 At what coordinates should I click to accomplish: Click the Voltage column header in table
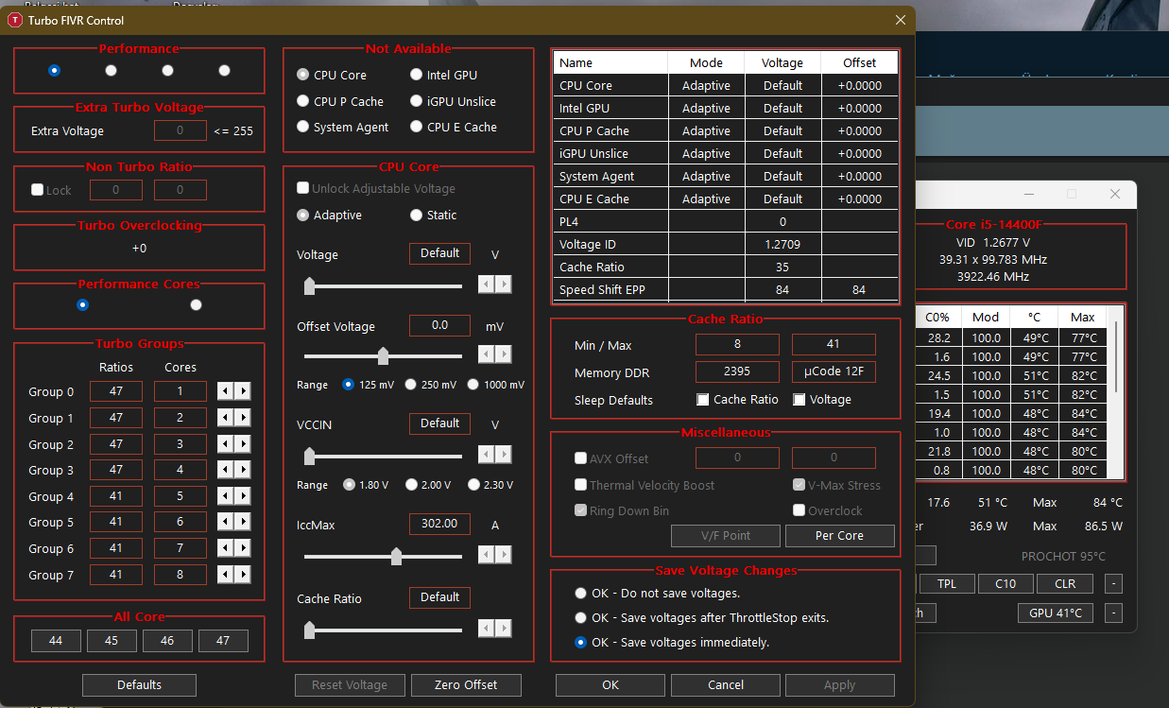782,62
